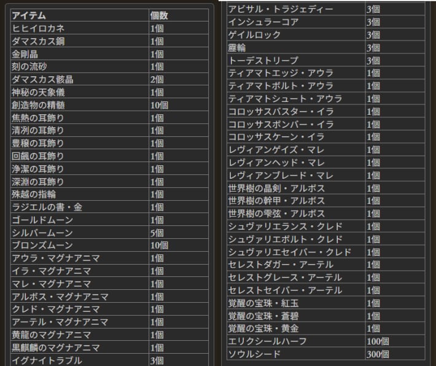Click the アウラ・マグナアニマ item cell
Screen dimensions: 436x366
80,258
